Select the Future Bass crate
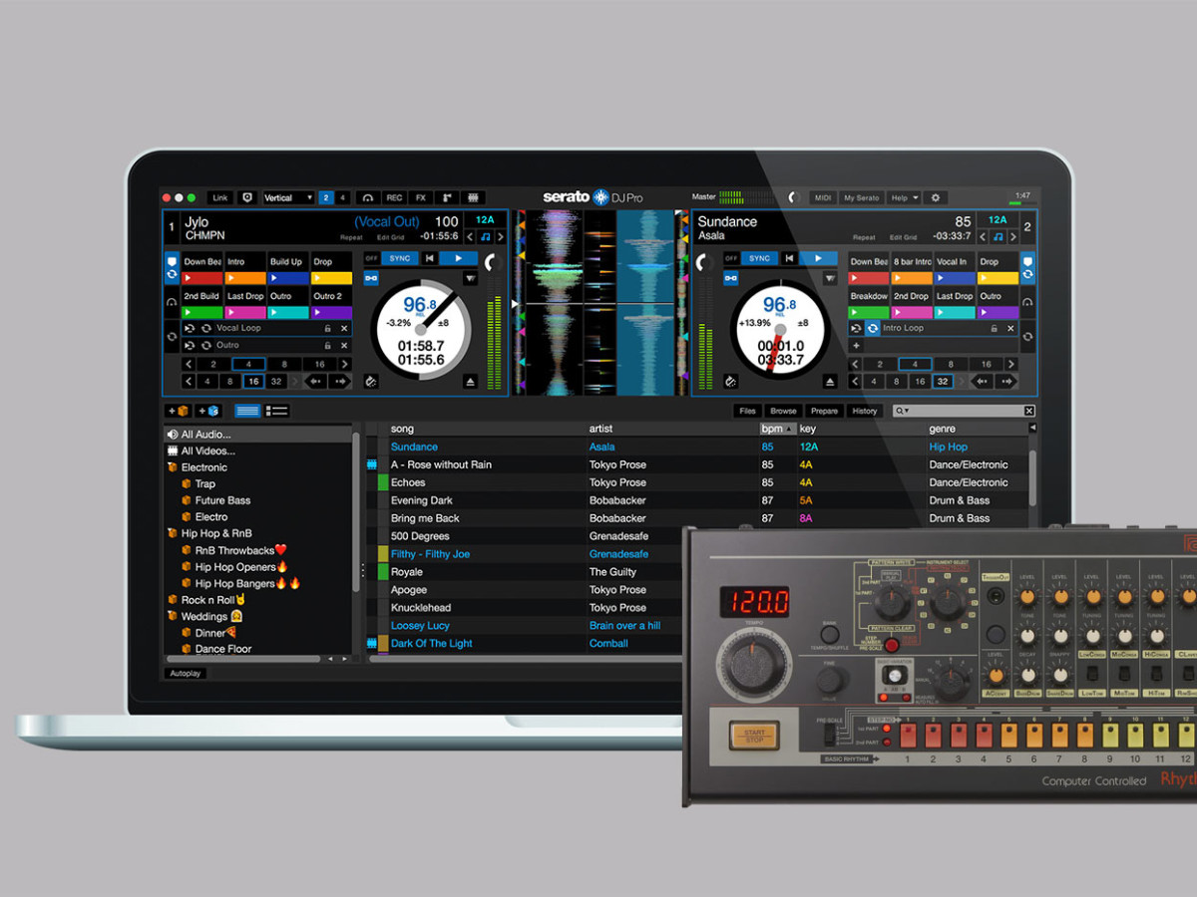1197x897 pixels. (222, 500)
